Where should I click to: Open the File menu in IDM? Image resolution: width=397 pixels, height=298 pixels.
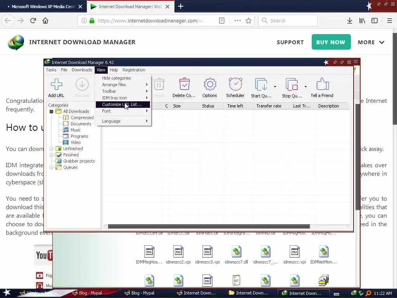tap(64, 70)
